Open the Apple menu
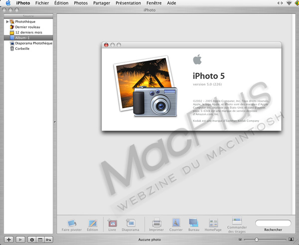Viewport: 299px width, 245px height. coord(8,3)
